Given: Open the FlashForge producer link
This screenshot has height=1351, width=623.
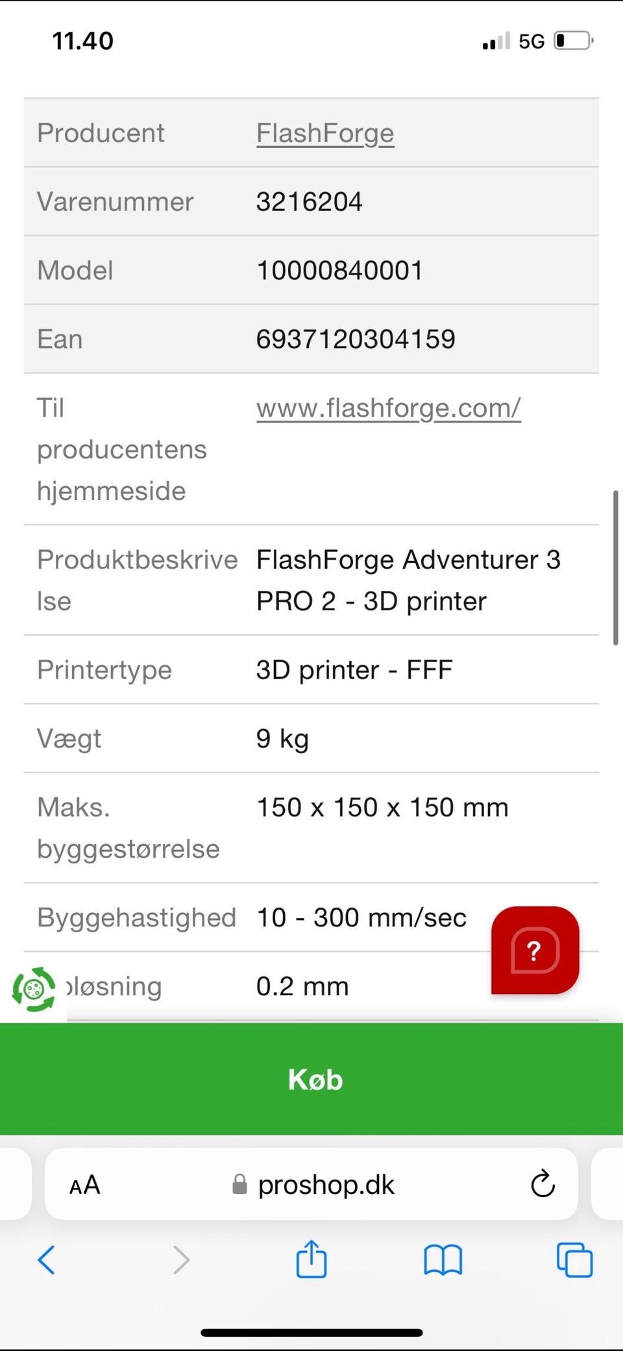Looking at the screenshot, I should click(325, 133).
